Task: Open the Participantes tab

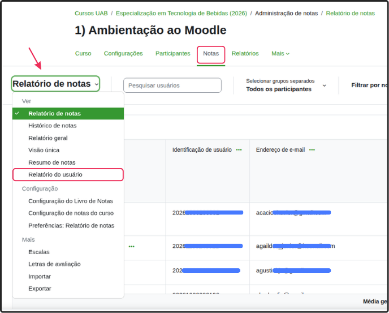Action: tap(173, 54)
